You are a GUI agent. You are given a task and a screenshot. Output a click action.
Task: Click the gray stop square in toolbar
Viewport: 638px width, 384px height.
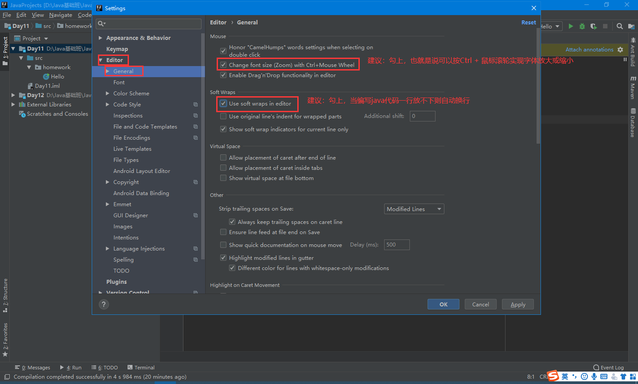pyautogui.click(x=605, y=26)
